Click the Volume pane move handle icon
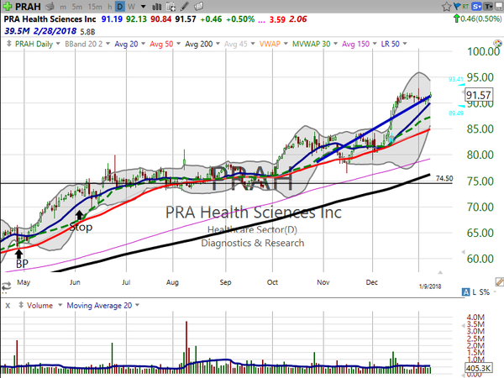This screenshot has height=378, width=504. [21, 305]
